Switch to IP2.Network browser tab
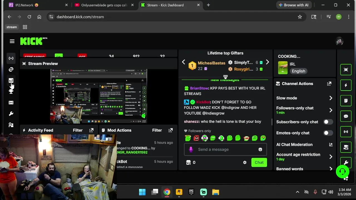 38,5
